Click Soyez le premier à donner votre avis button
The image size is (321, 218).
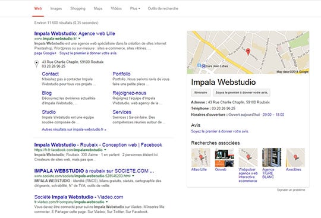[x=241, y=93]
